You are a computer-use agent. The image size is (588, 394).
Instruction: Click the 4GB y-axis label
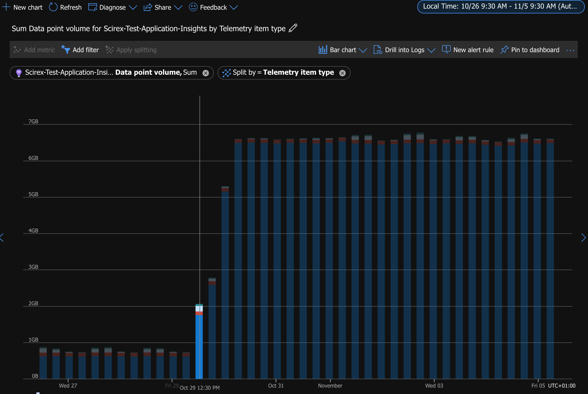(33, 231)
